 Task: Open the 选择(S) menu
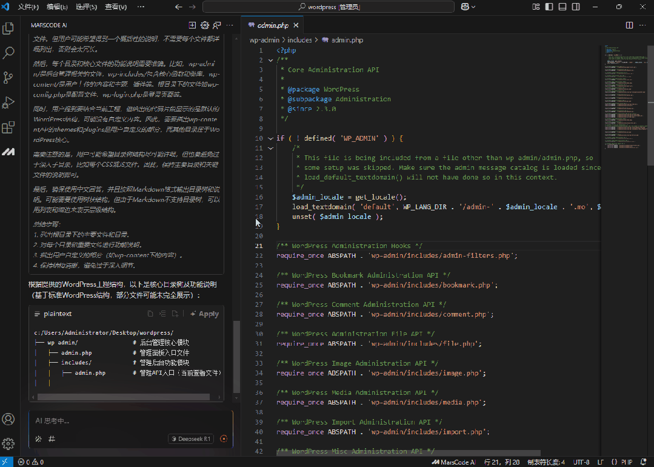click(x=86, y=7)
